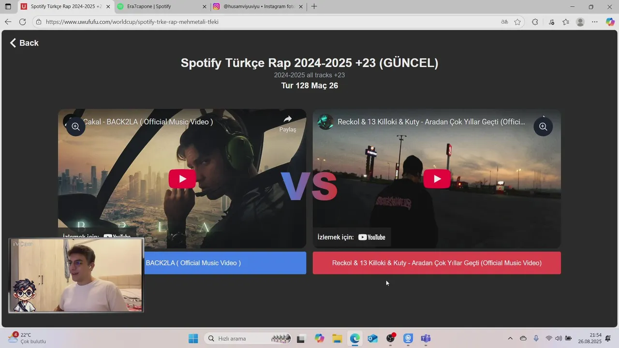Click the browser back arrow
This screenshot has width=619, height=348.
tap(8, 22)
